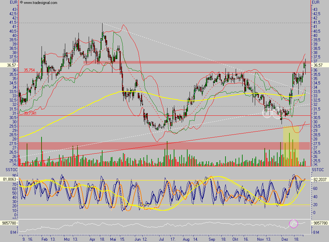Select the highlighted 36,57 price on right axis
The image size is (329, 242).
click(x=318, y=65)
